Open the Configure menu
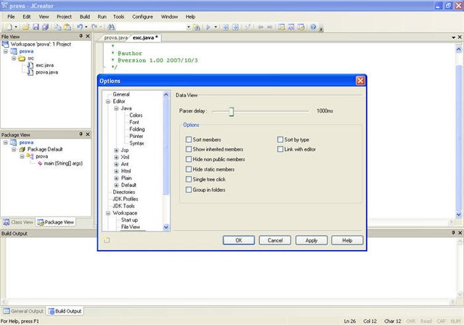 coord(142,15)
